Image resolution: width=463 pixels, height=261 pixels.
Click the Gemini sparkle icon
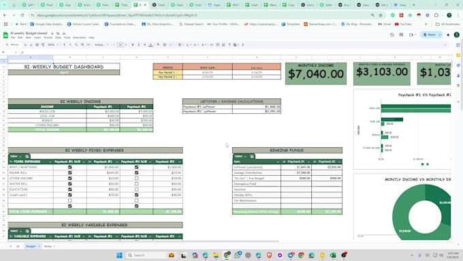coord(448,35)
